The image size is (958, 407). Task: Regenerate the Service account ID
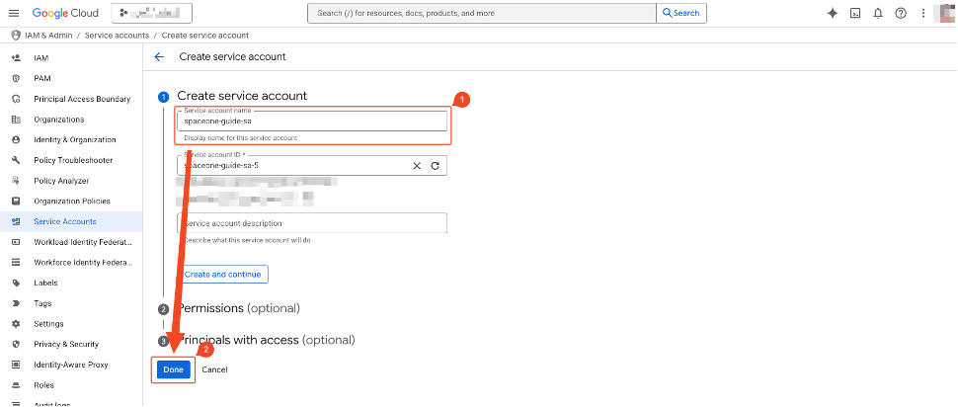pos(435,166)
